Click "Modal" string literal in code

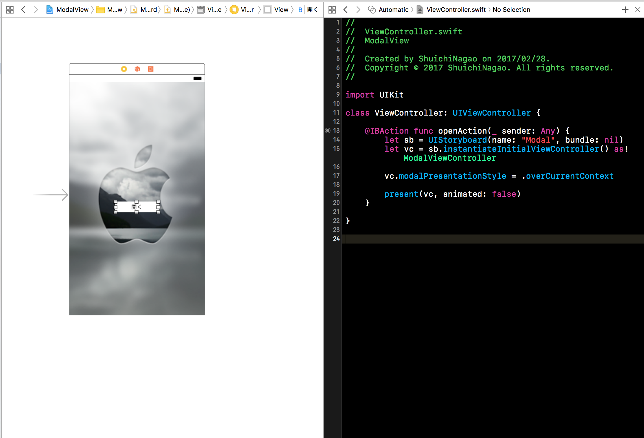538,140
